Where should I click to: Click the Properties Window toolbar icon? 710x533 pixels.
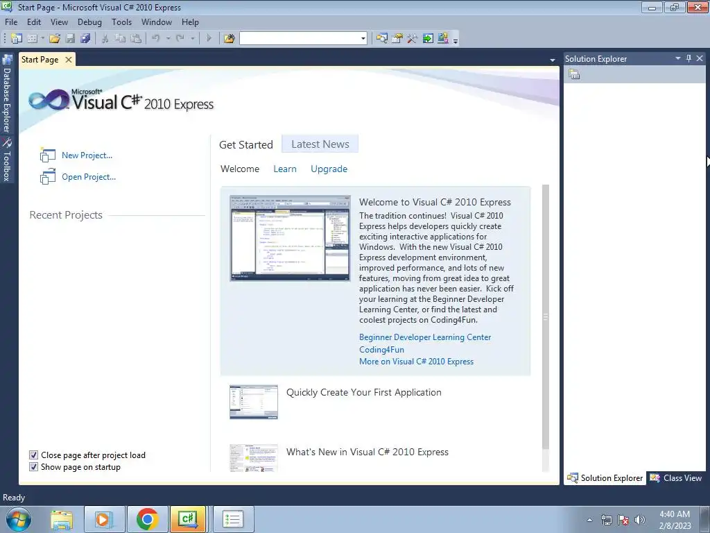pyautogui.click(x=397, y=39)
